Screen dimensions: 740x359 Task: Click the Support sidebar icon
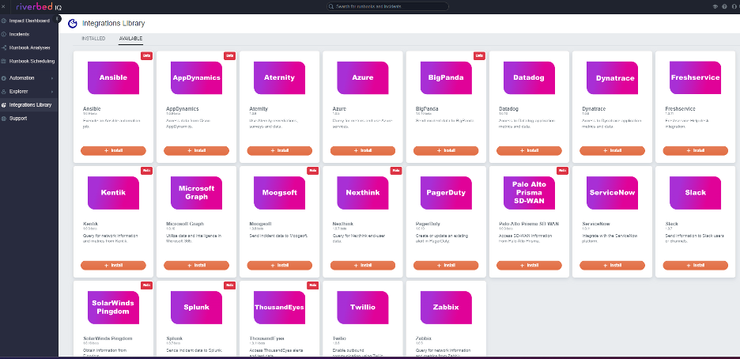4,119
